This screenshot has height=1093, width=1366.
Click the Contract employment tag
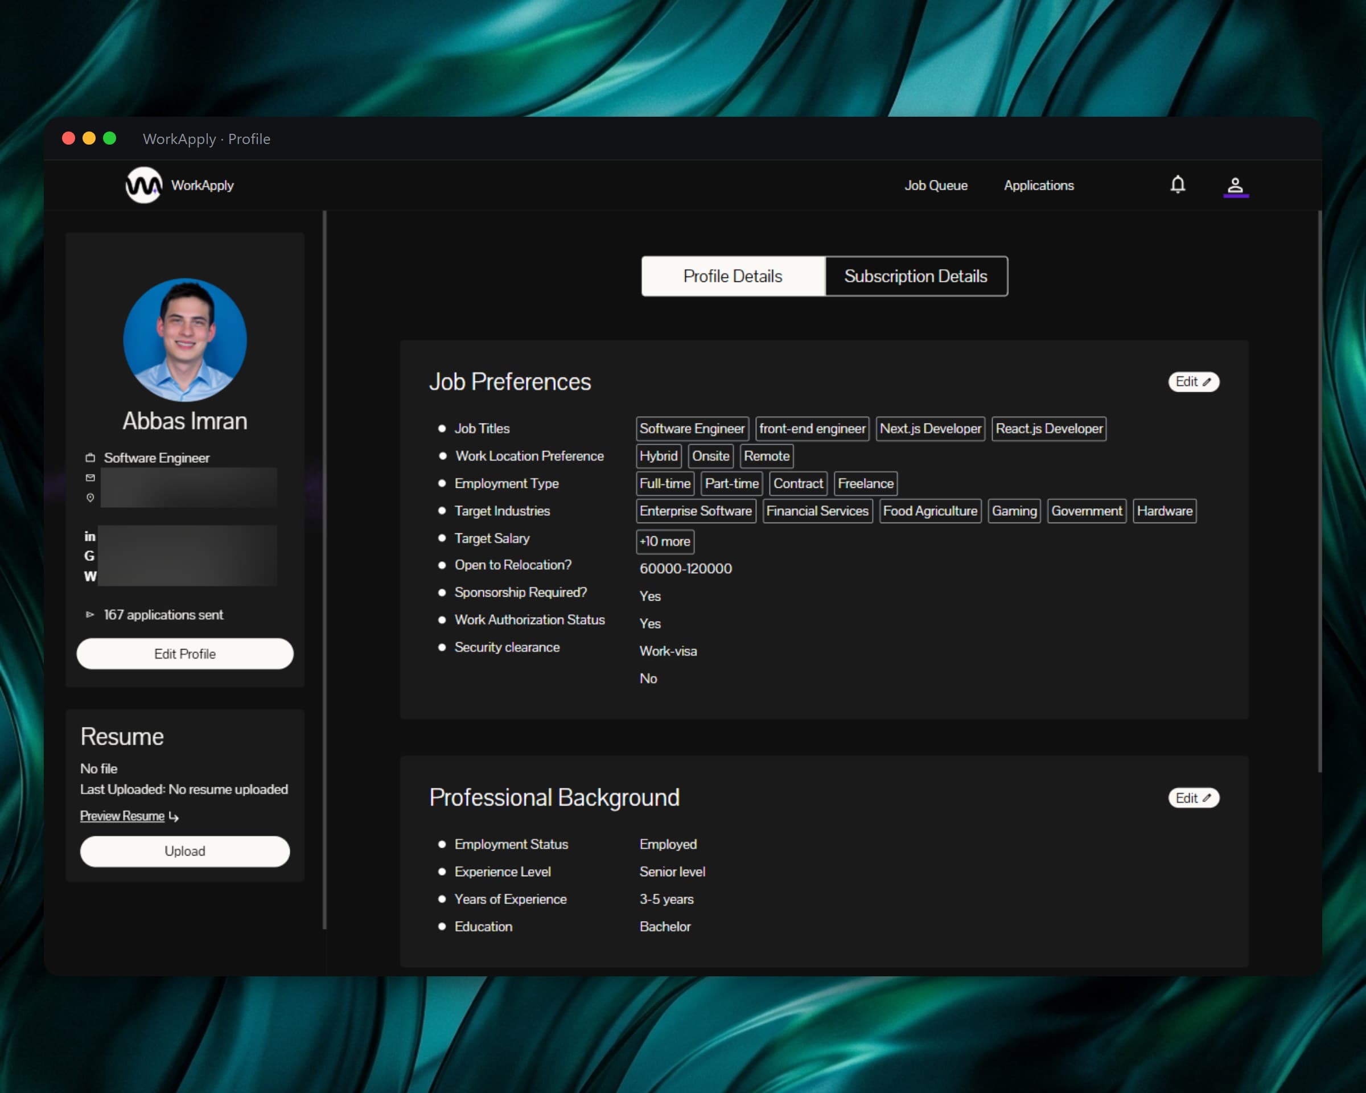click(799, 483)
